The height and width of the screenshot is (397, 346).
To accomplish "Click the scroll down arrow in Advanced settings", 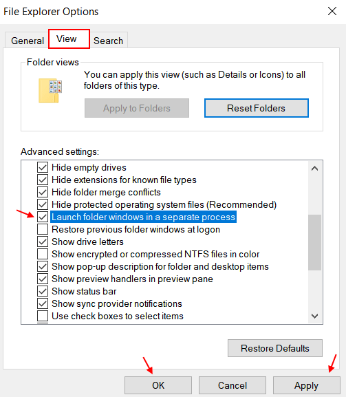I will point(314,316).
